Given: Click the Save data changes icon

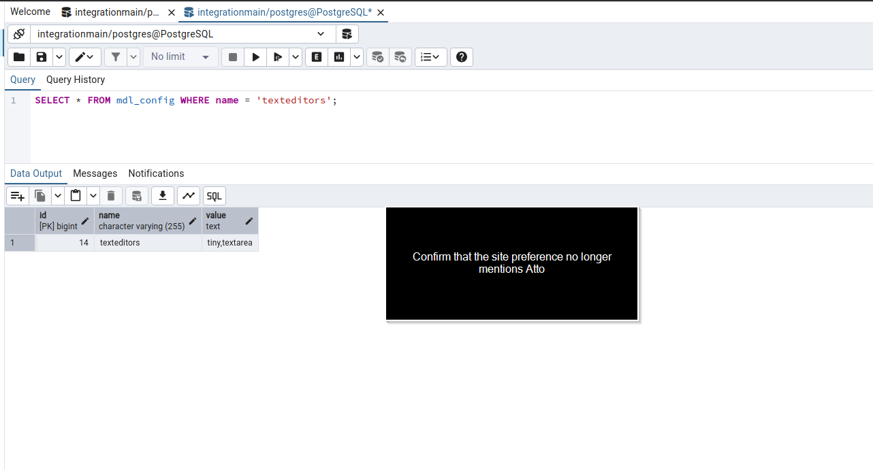Looking at the screenshot, I should 136,196.
